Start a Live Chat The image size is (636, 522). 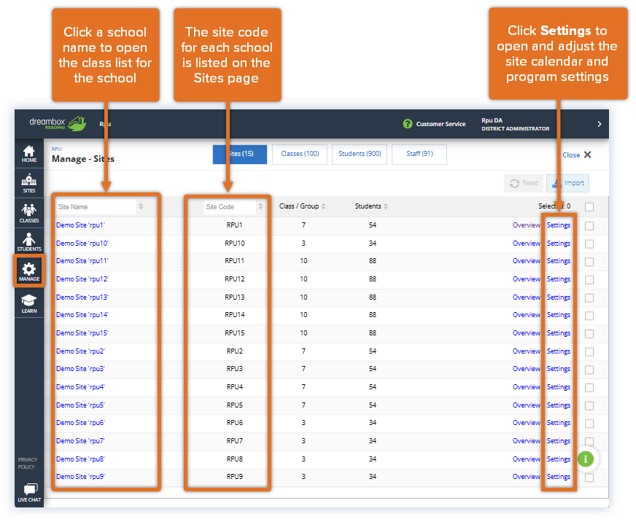point(29,493)
